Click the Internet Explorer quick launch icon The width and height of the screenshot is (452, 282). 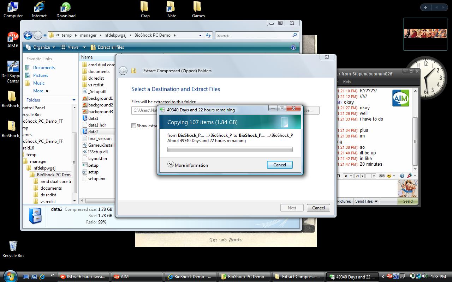point(42,277)
